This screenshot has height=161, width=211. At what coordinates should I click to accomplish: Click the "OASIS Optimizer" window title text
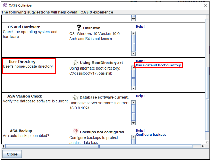click(20, 5)
